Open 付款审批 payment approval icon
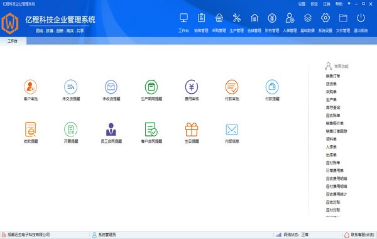 tap(232, 87)
